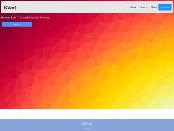Click the blue App Store button
The image size is (174, 131).
[x=165, y=7]
